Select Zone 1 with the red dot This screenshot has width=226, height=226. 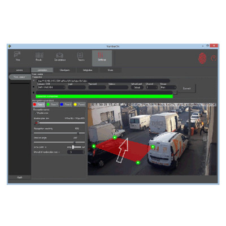pyautogui.click(x=39, y=105)
